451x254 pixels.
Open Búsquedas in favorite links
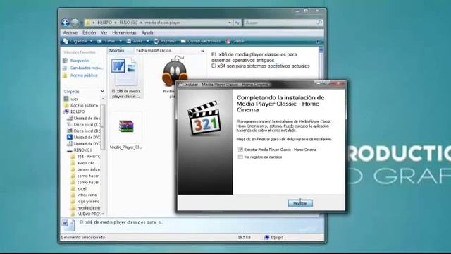coord(77,61)
